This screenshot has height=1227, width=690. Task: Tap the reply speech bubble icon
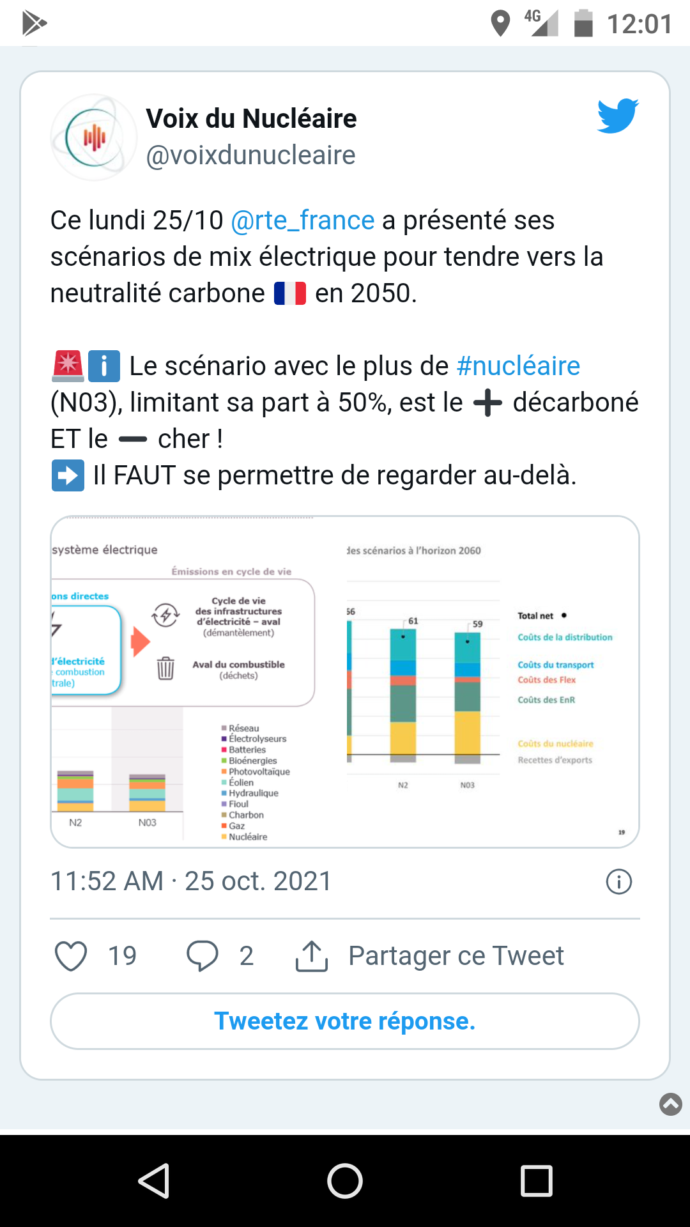pyautogui.click(x=203, y=956)
